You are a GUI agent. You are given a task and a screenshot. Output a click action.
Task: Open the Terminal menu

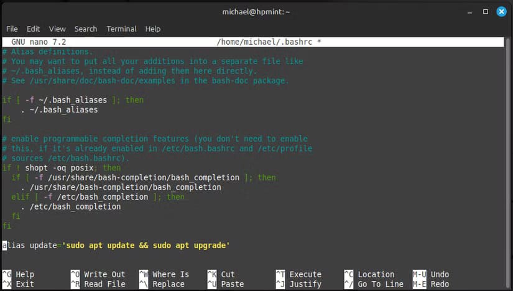click(121, 29)
